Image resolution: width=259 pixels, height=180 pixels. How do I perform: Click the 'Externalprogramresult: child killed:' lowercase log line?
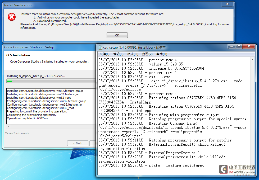[162, 157]
